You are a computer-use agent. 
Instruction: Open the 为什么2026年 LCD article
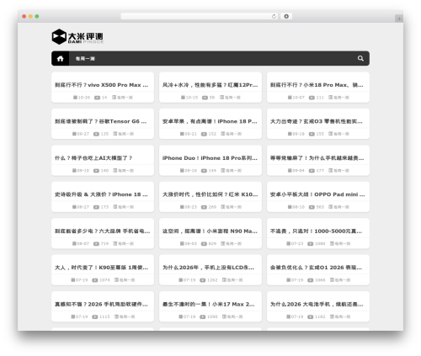(x=208, y=268)
